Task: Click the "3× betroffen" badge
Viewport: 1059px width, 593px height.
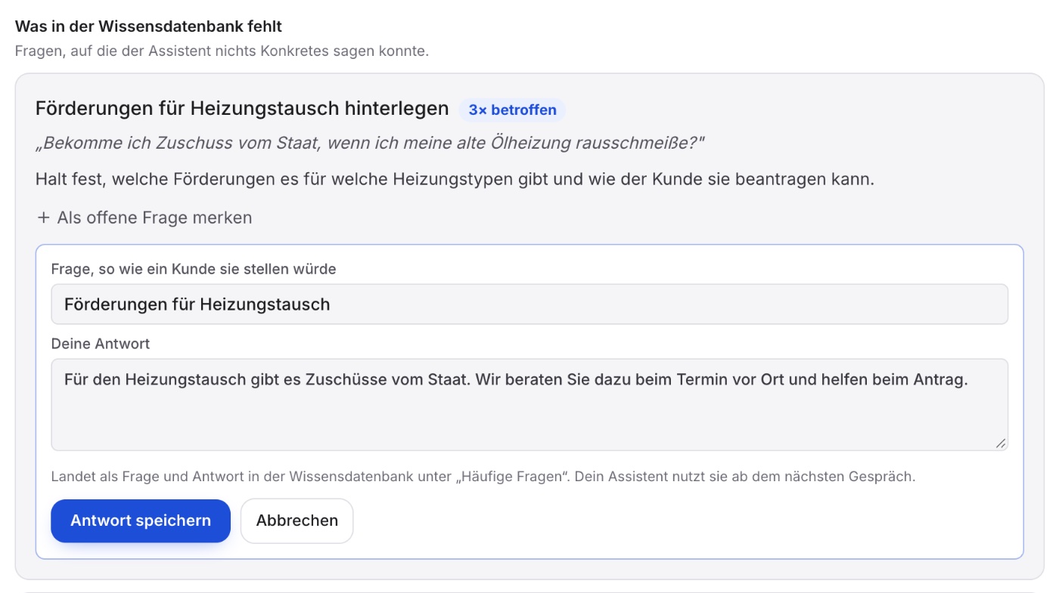Action: [512, 110]
